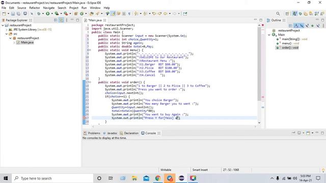Open the Source menu
Image resolution: width=326 pixels, height=183 pixels.
tap(21, 8)
